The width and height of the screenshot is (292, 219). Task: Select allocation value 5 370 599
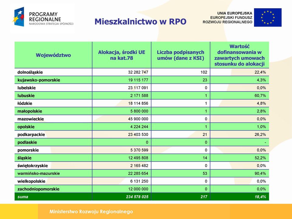pos(139,150)
